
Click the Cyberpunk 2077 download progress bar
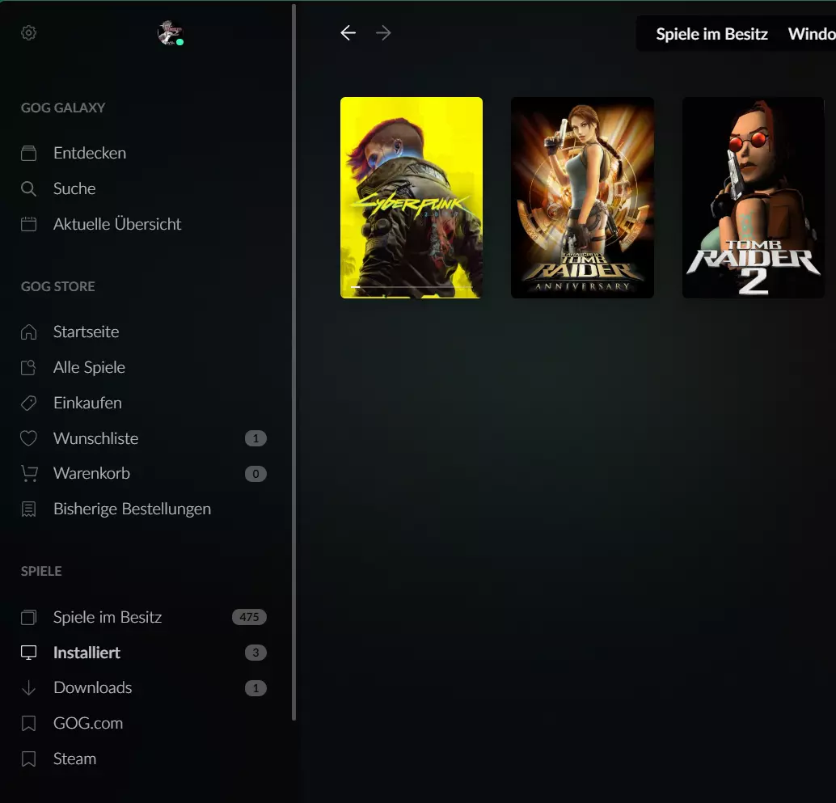pos(412,287)
